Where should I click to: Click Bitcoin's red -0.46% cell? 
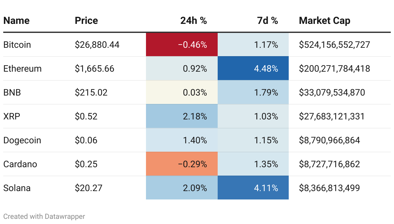182,45
